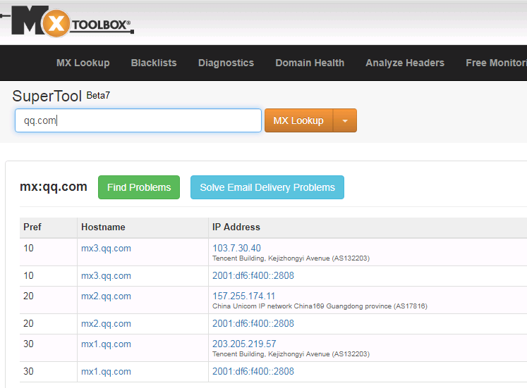Open IP address 157.255.174.11 link
The image size is (527, 388).
(x=243, y=296)
